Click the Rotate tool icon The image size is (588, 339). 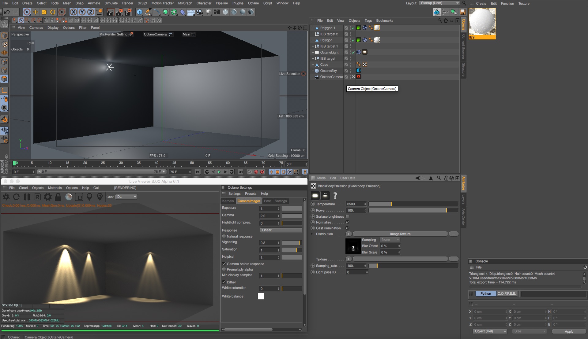coord(53,12)
